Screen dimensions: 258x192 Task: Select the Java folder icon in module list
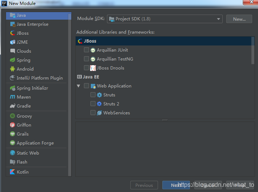(13, 15)
